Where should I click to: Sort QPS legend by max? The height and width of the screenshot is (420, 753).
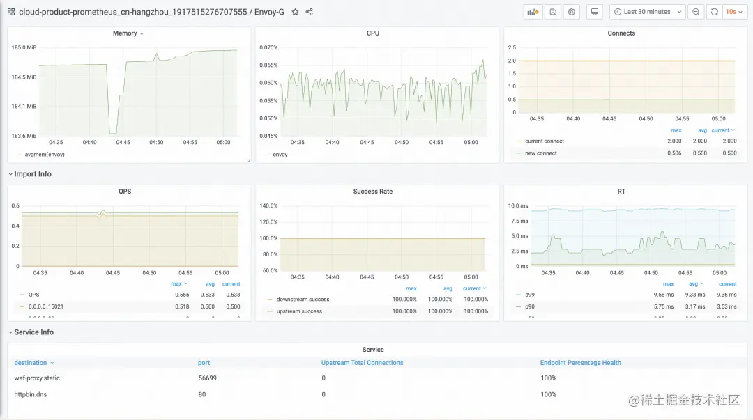coord(179,283)
